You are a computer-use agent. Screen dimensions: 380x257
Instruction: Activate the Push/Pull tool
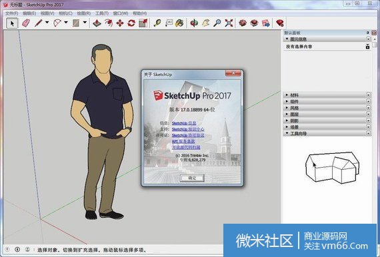[97, 23]
